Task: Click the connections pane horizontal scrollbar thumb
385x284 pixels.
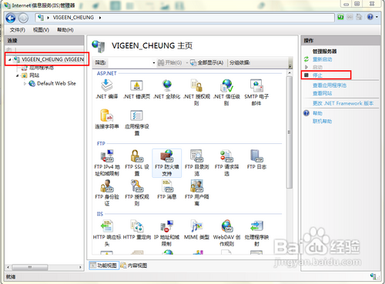Action: pyautogui.click(x=30, y=267)
